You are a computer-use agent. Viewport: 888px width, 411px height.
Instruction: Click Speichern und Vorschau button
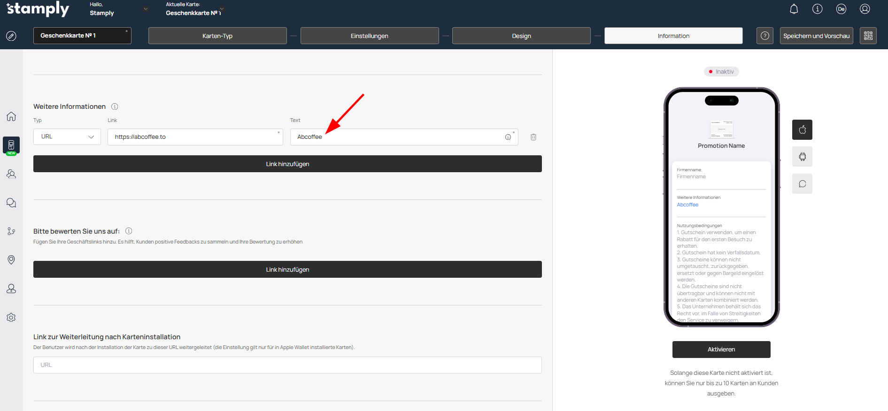coord(816,36)
